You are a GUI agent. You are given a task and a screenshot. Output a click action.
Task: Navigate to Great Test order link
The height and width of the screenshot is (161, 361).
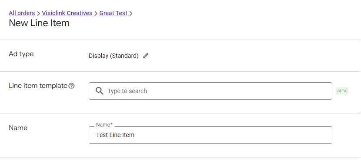click(113, 13)
